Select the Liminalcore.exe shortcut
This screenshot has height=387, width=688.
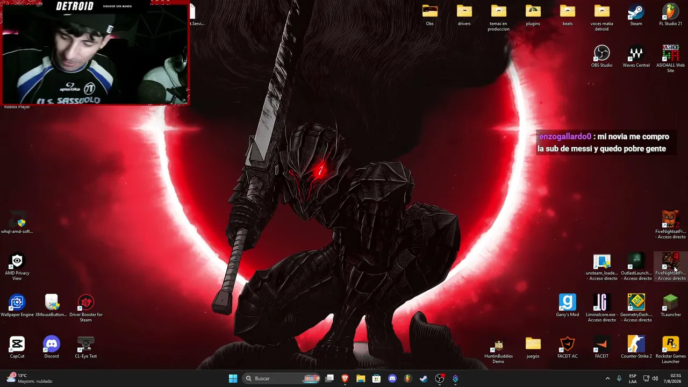601,308
